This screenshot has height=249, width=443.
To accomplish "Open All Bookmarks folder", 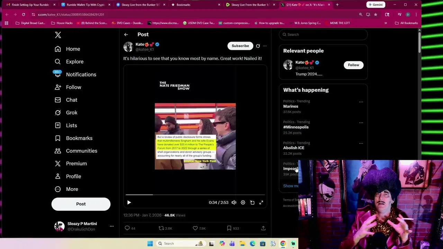I will tap(406, 23).
